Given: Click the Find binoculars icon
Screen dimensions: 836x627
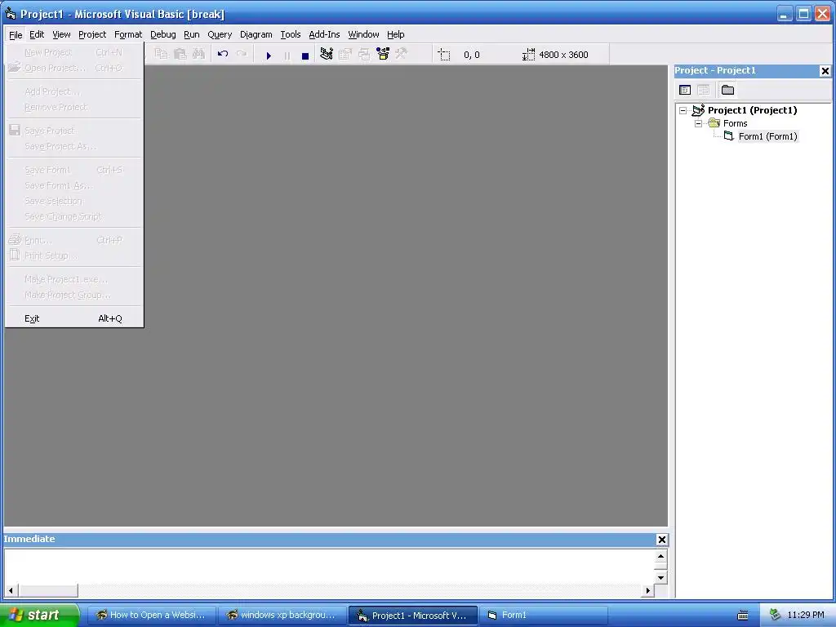Looking at the screenshot, I should 199,54.
